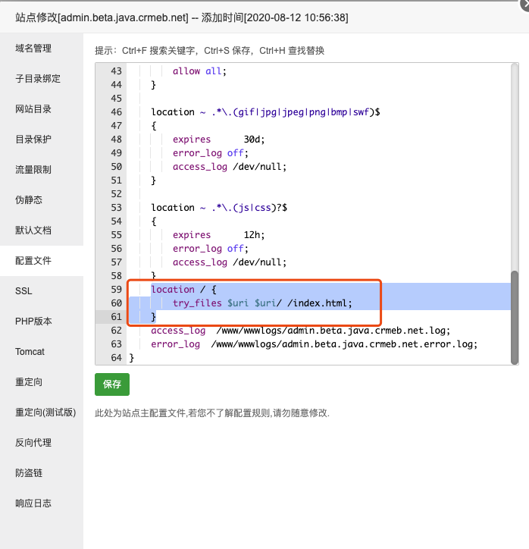Click line number 53 in gutter
The width and height of the screenshot is (529, 549).
(116, 208)
